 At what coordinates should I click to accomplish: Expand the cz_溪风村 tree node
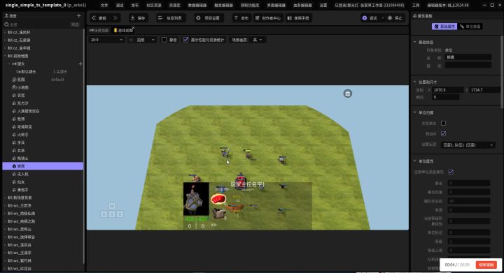click(5, 32)
